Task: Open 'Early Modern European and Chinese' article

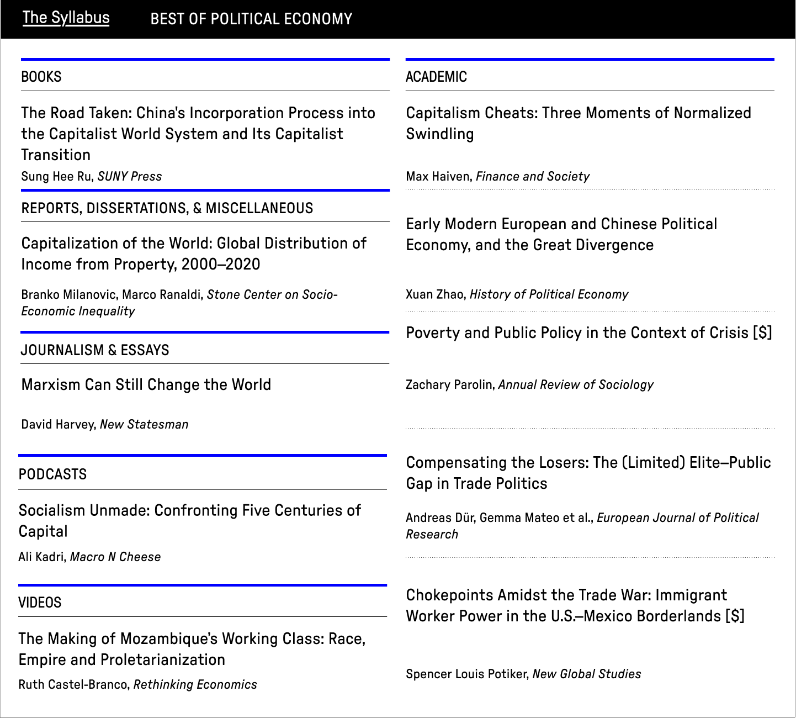Action: [x=561, y=234]
